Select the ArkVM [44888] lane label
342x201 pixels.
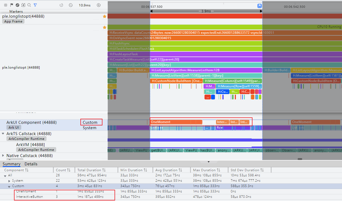[30, 145]
